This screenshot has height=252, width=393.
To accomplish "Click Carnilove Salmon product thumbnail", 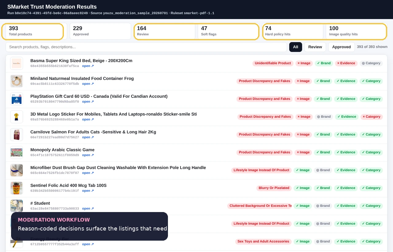I will (x=17, y=135).
